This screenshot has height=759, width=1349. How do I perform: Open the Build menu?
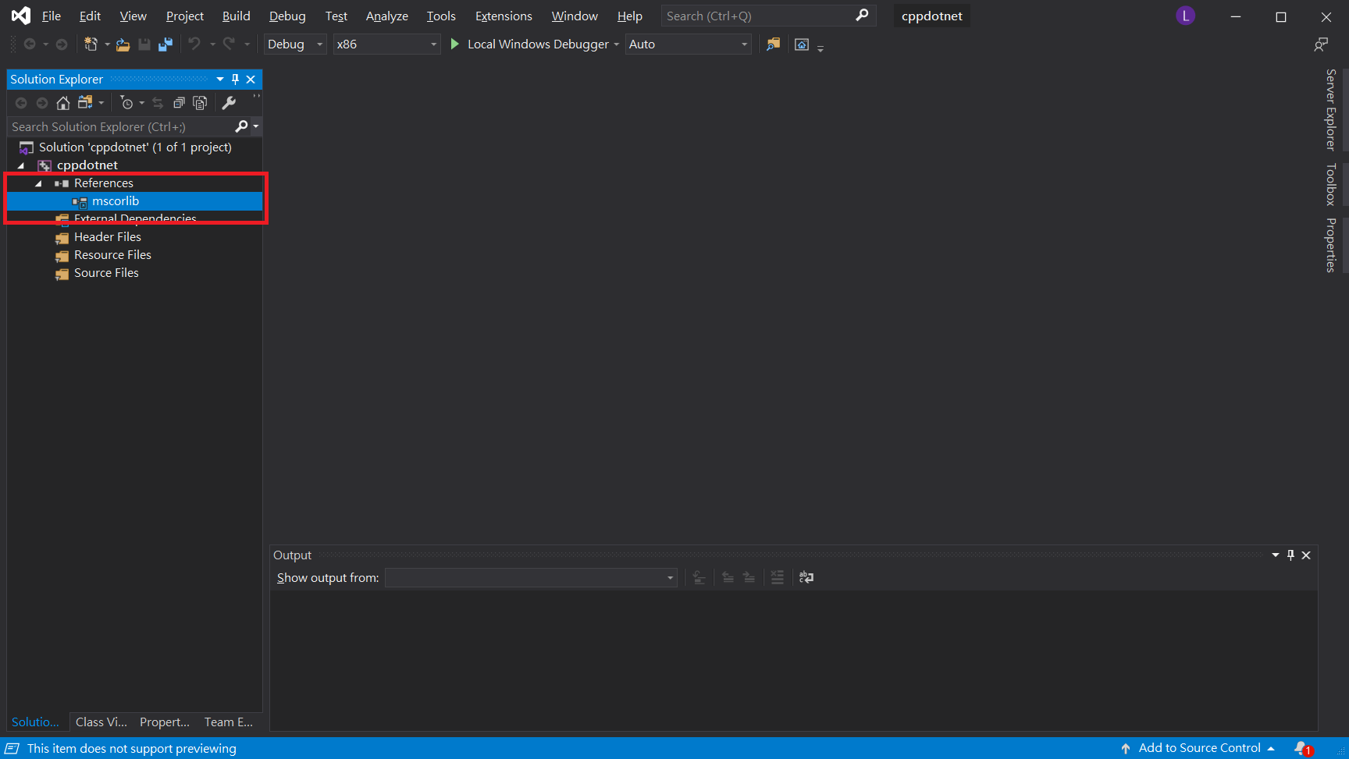click(236, 16)
